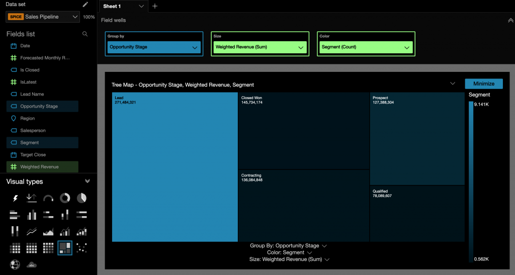Select the AutoGraph lightning bolt visual type
515x275 pixels.
(x=15, y=199)
